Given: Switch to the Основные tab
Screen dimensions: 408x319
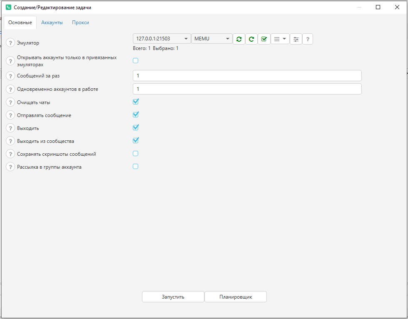Looking at the screenshot, I should [x=20, y=22].
